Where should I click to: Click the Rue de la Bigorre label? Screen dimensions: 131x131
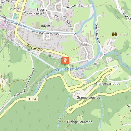[x=34, y=13]
